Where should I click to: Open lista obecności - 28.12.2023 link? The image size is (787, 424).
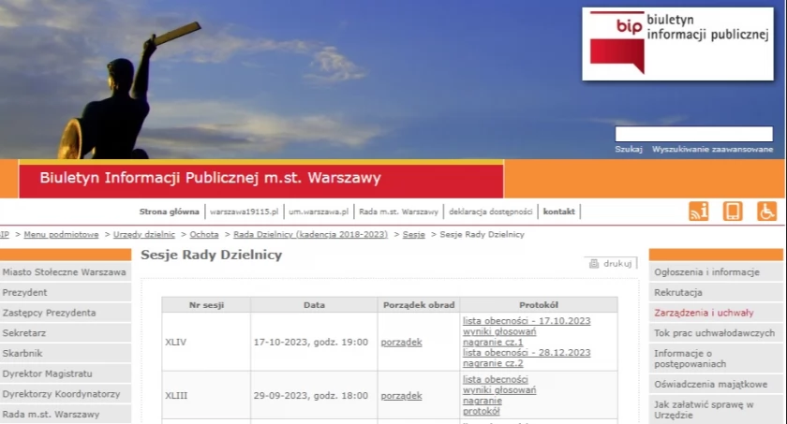pos(527,353)
